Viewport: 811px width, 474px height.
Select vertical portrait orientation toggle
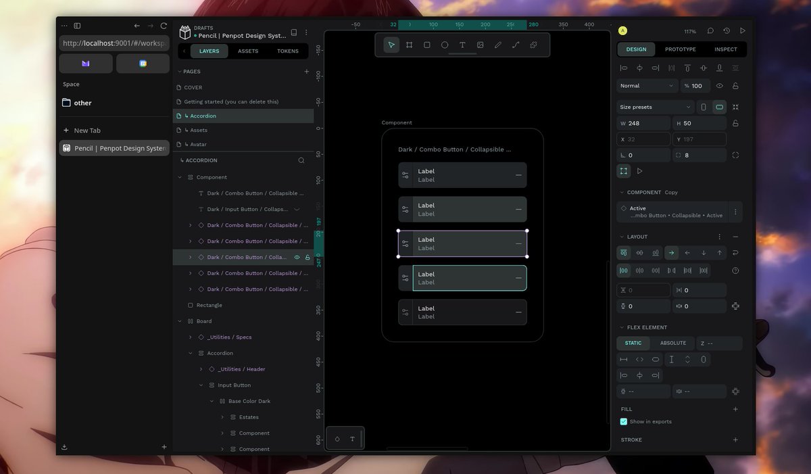pos(704,107)
